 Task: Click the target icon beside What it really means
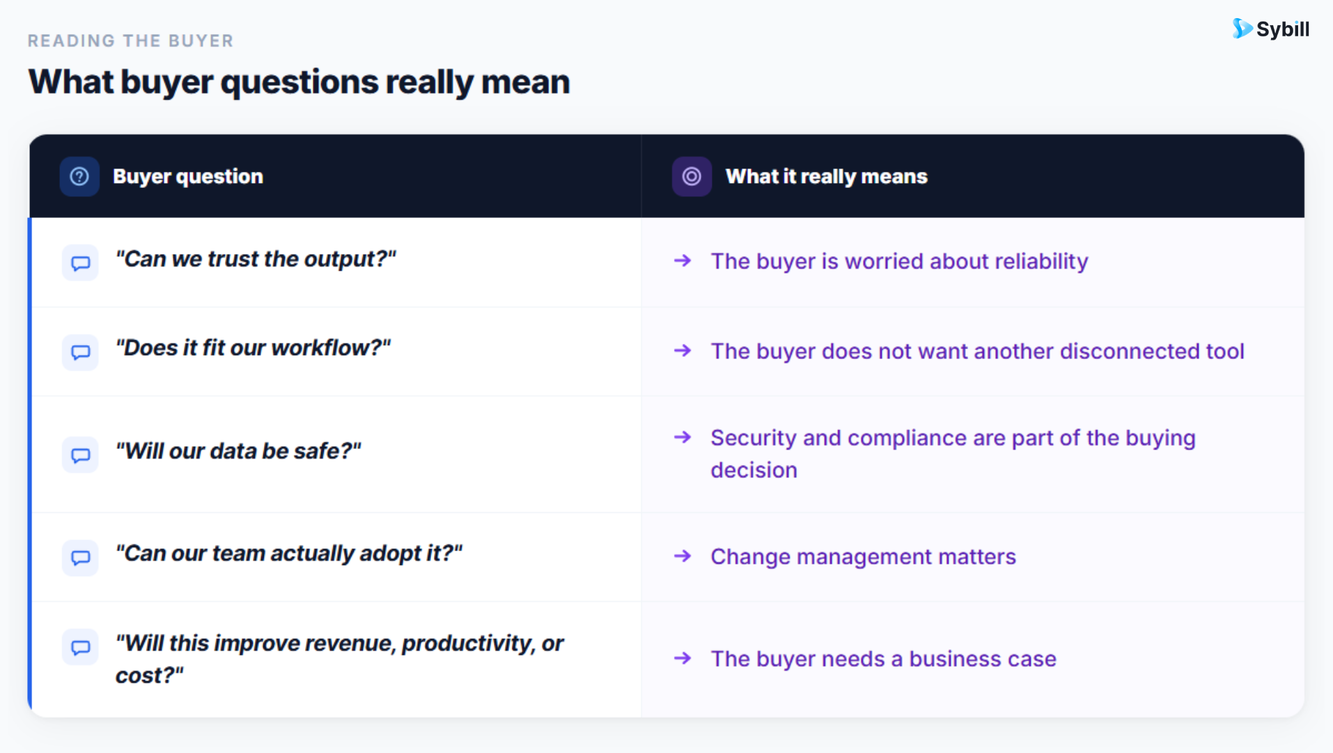coord(692,177)
